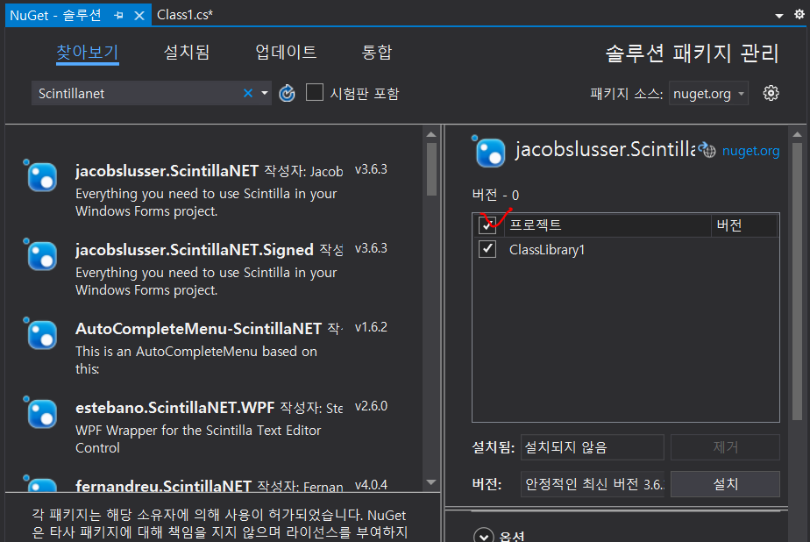
Task: Switch to the Class1.cs* document tab
Action: (184, 15)
